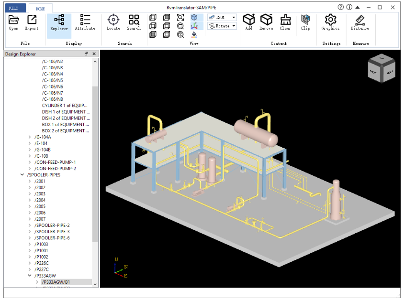Toggle the Attribute panel display

click(85, 22)
